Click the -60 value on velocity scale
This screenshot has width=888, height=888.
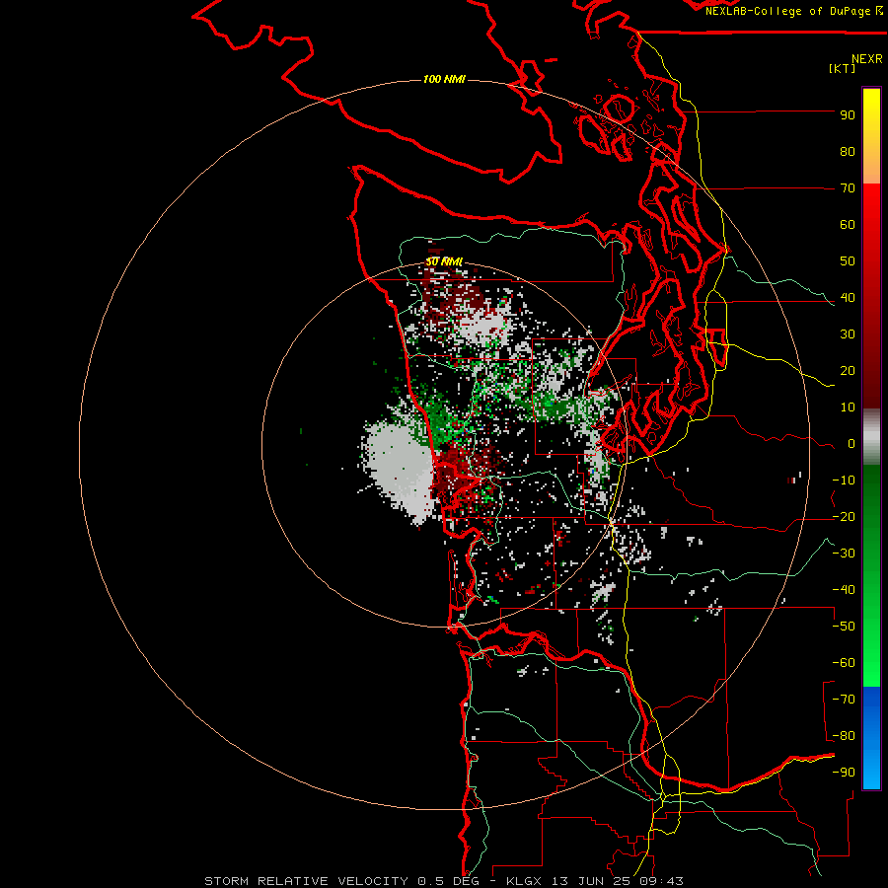click(844, 663)
